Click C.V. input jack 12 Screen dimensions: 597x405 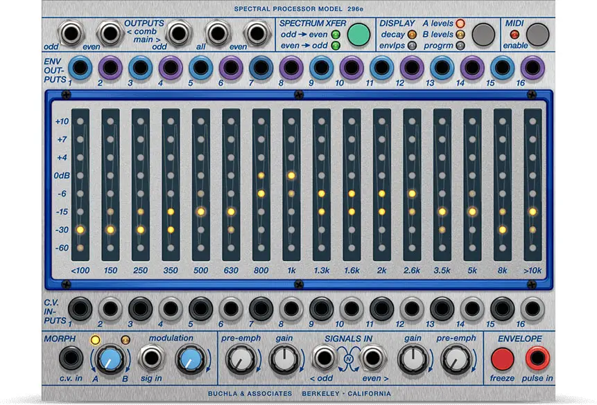click(x=412, y=309)
